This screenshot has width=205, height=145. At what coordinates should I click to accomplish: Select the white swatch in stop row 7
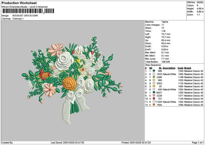tap(154, 89)
